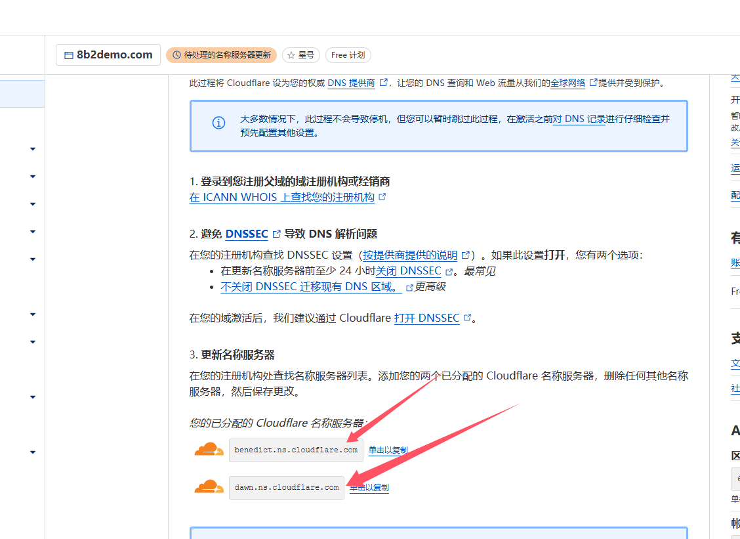Click the Free 计划 badge
The height and width of the screenshot is (539, 740).
pos(348,55)
